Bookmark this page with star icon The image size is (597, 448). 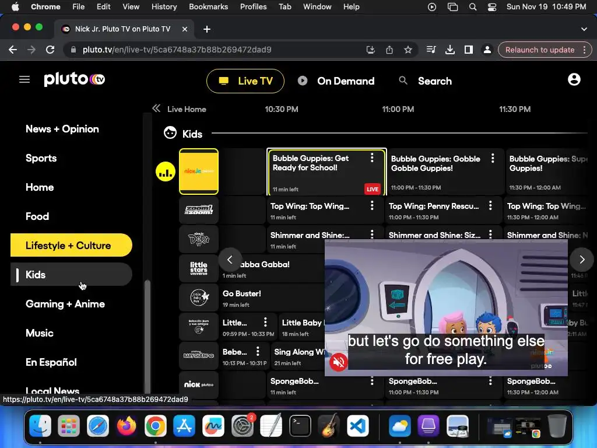tap(408, 50)
